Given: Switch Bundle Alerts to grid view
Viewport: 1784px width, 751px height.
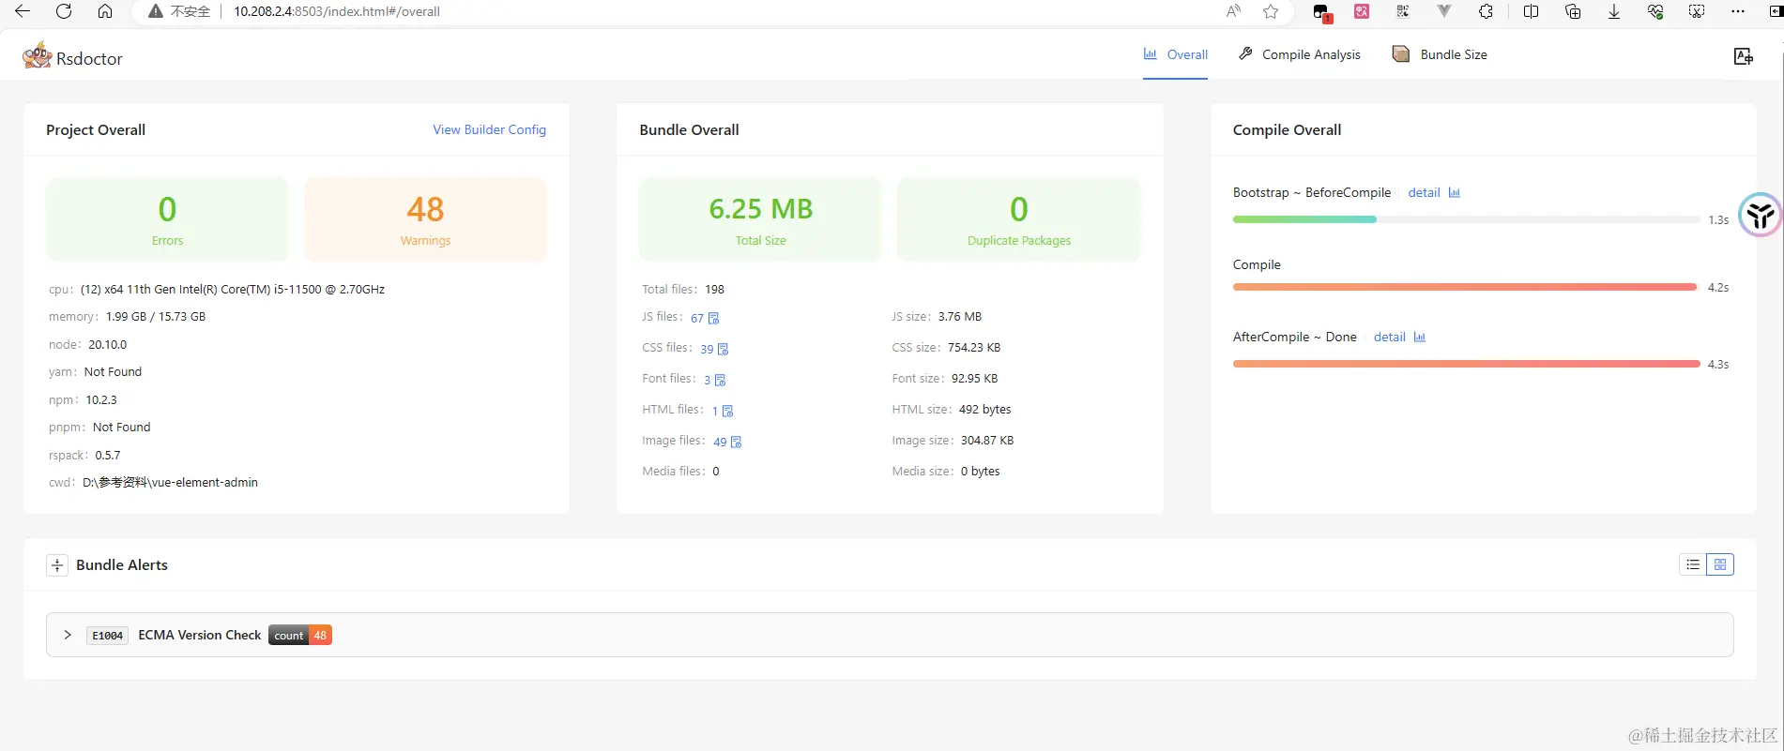Looking at the screenshot, I should click(1720, 564).
